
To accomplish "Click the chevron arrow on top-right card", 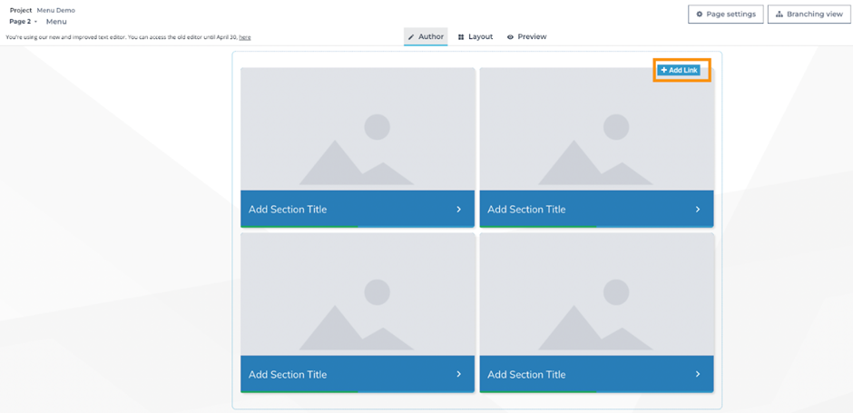I will click(x=698, y=209).
